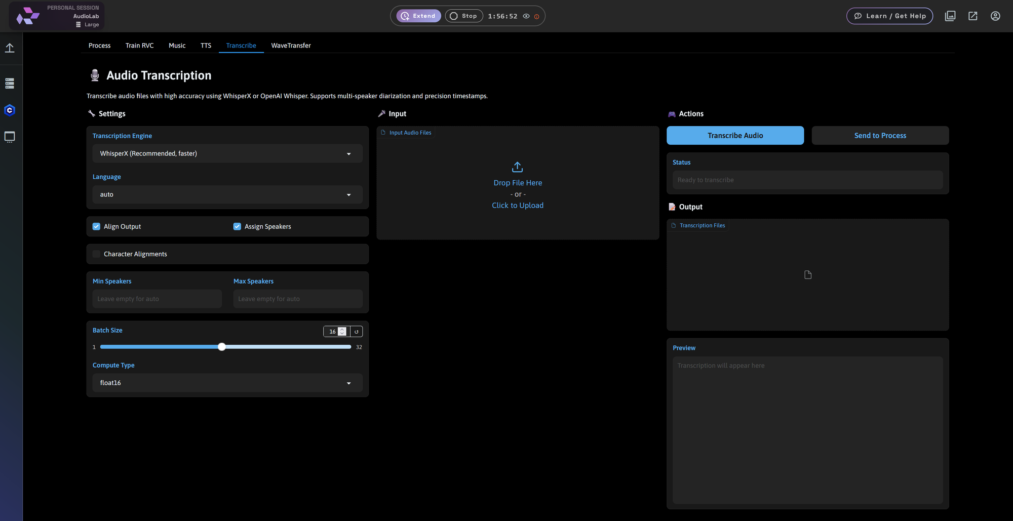Open the server stack icon in sidebar

point(10,84)
